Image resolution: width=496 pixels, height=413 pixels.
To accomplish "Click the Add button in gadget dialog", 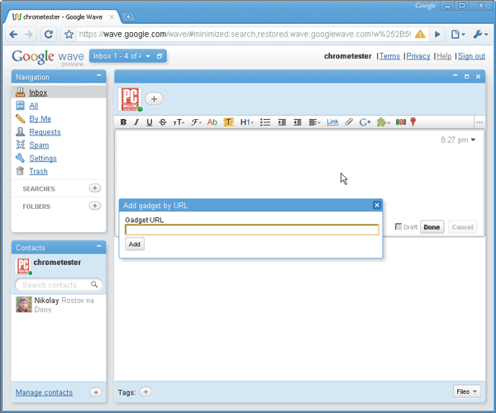I will coord(135,244).
